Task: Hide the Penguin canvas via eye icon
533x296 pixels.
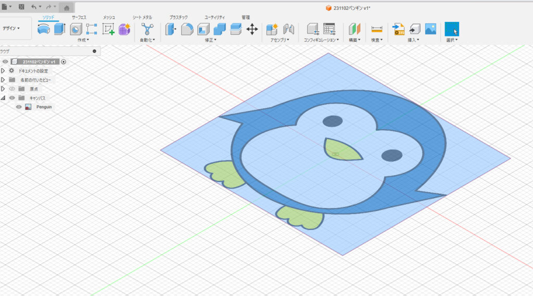Action: [19, 107]
